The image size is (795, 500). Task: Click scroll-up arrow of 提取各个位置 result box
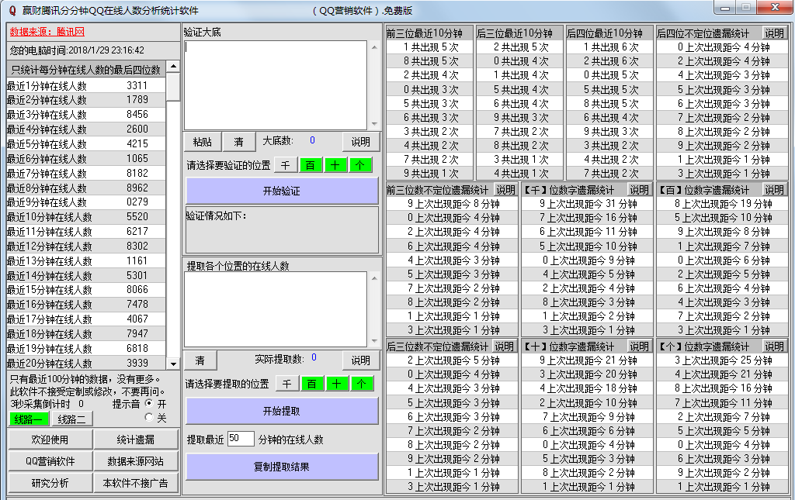coord(374,278)
